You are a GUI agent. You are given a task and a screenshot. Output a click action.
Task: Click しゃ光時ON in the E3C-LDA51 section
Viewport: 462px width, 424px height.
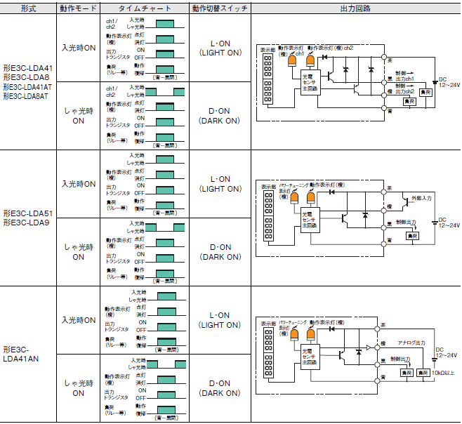pos(79,252)
